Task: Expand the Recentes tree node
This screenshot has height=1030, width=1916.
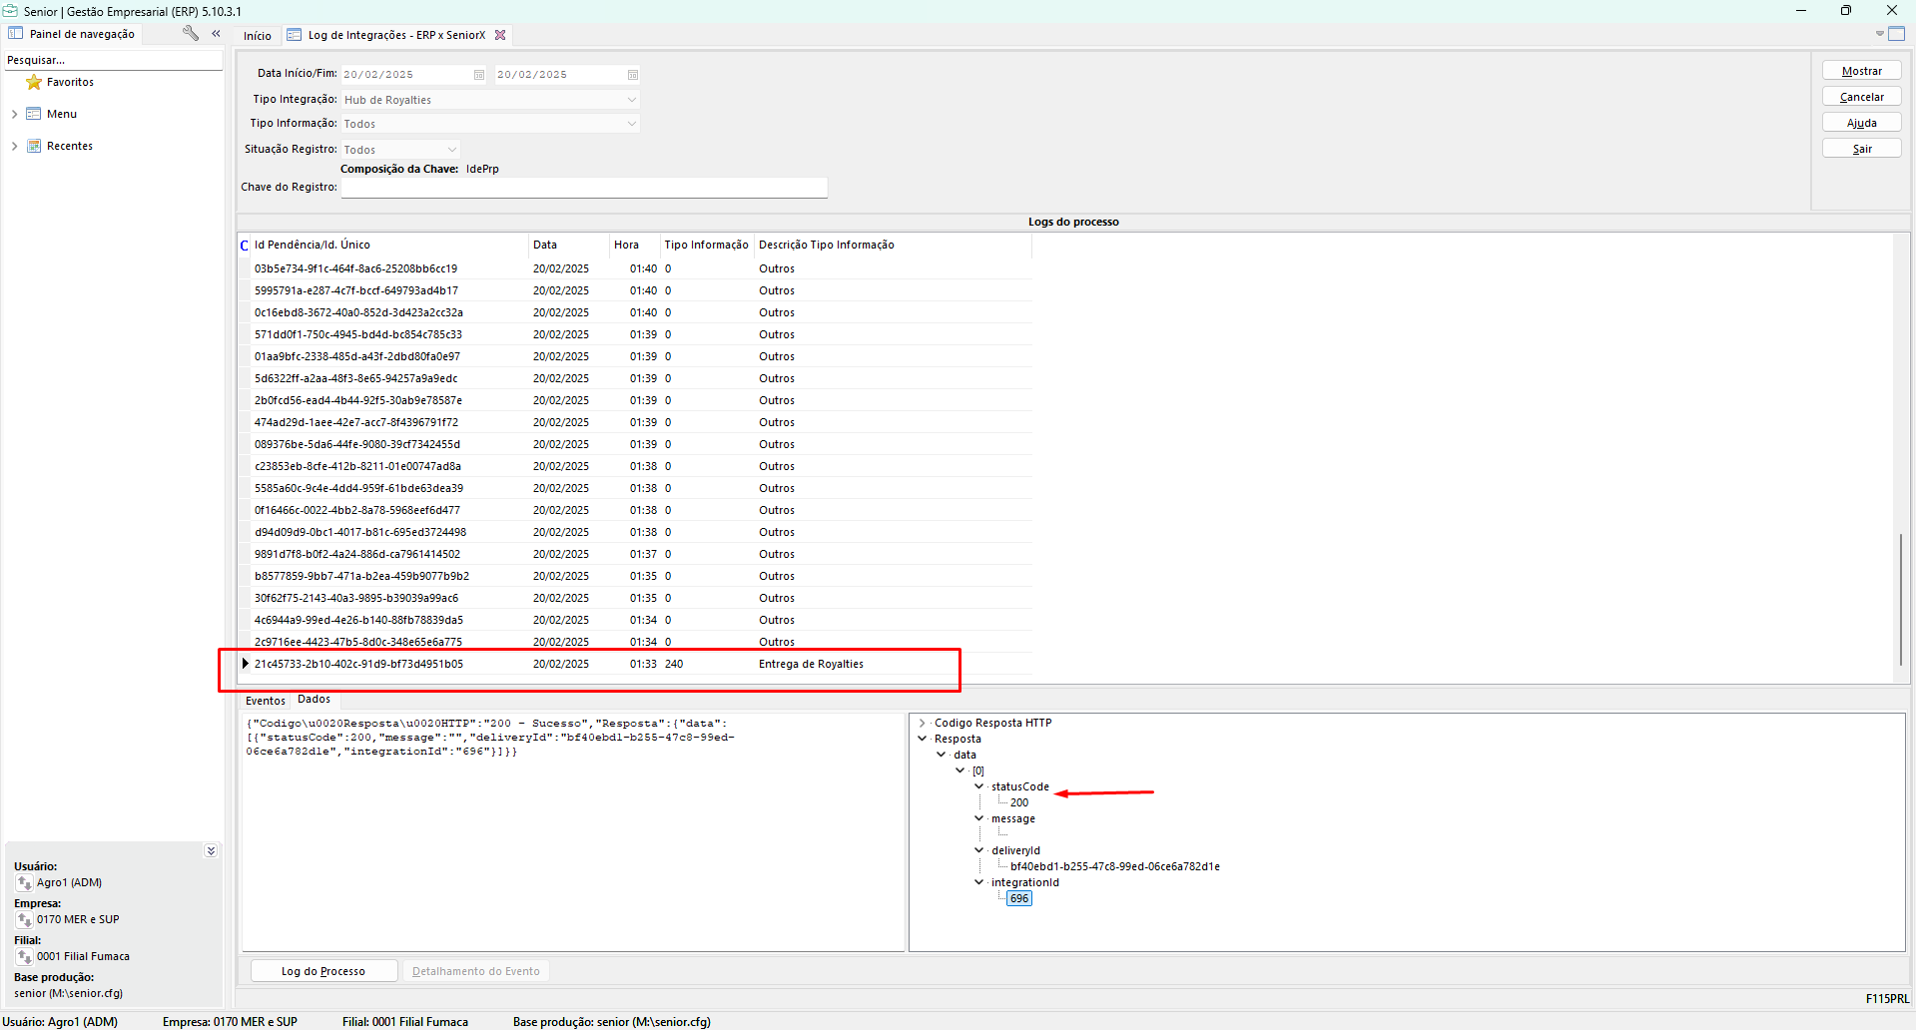Action: click(14, 146)
